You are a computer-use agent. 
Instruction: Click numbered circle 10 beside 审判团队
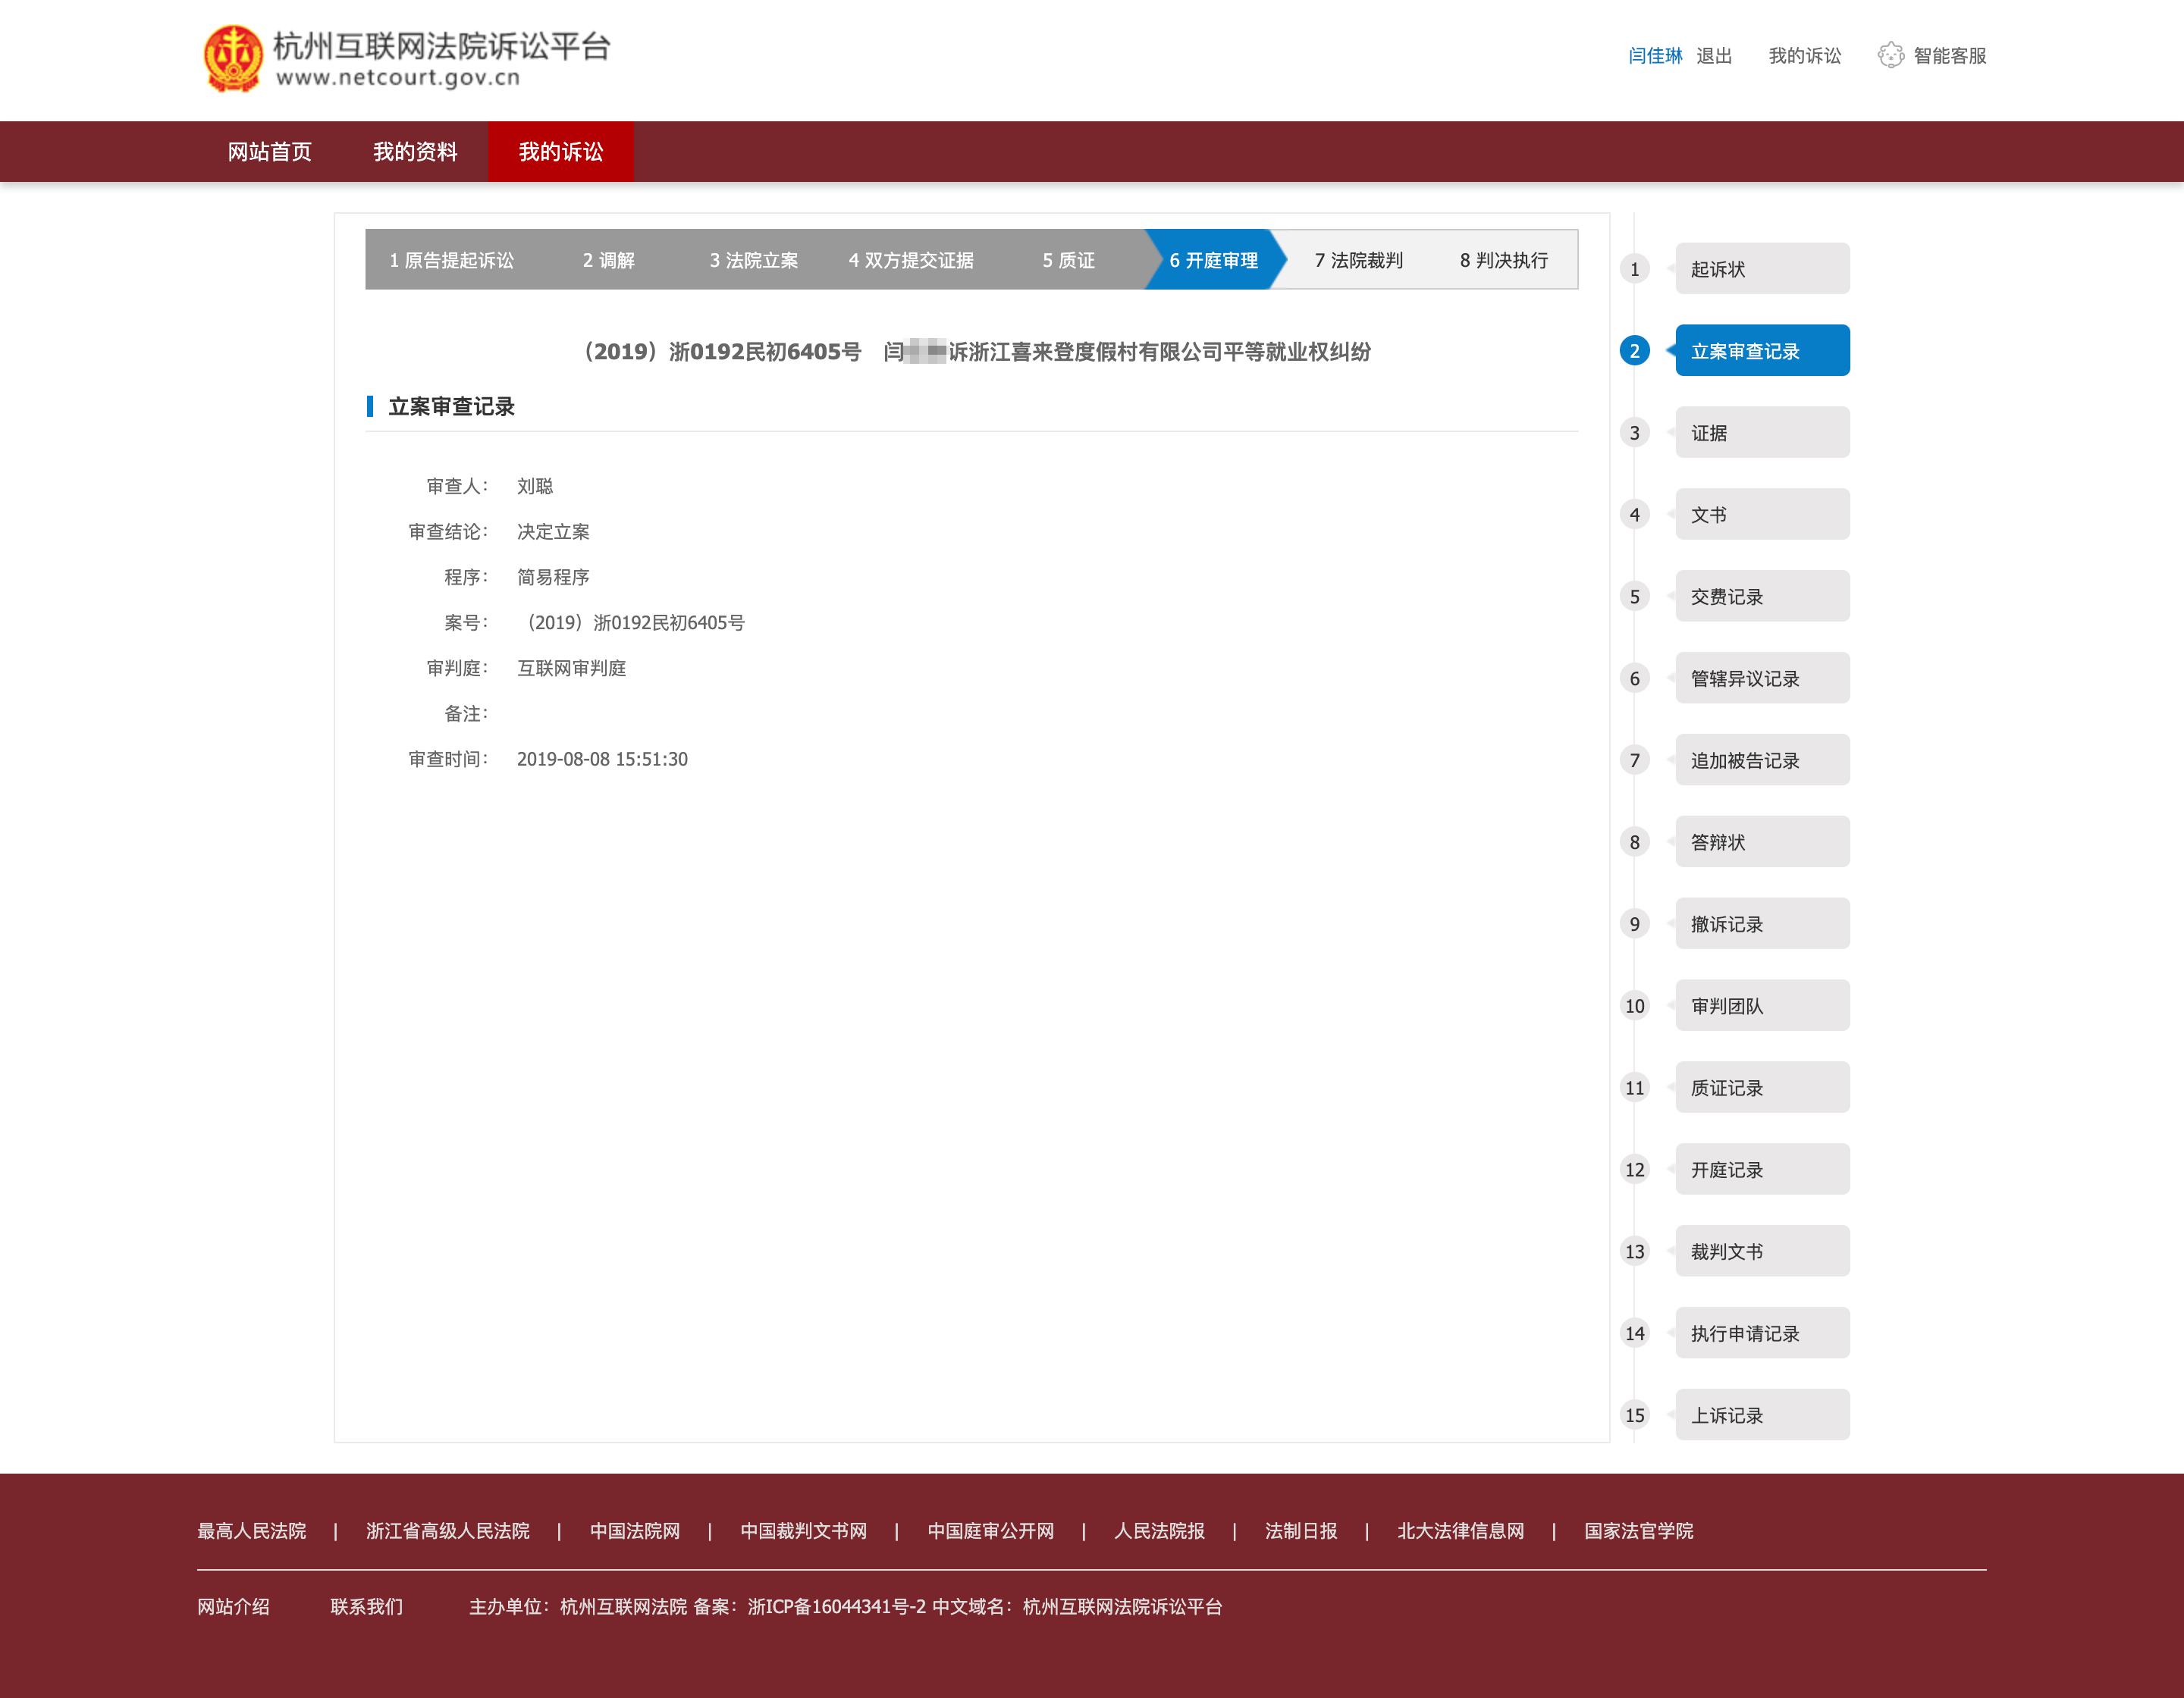click(x=1634, y=1005)
